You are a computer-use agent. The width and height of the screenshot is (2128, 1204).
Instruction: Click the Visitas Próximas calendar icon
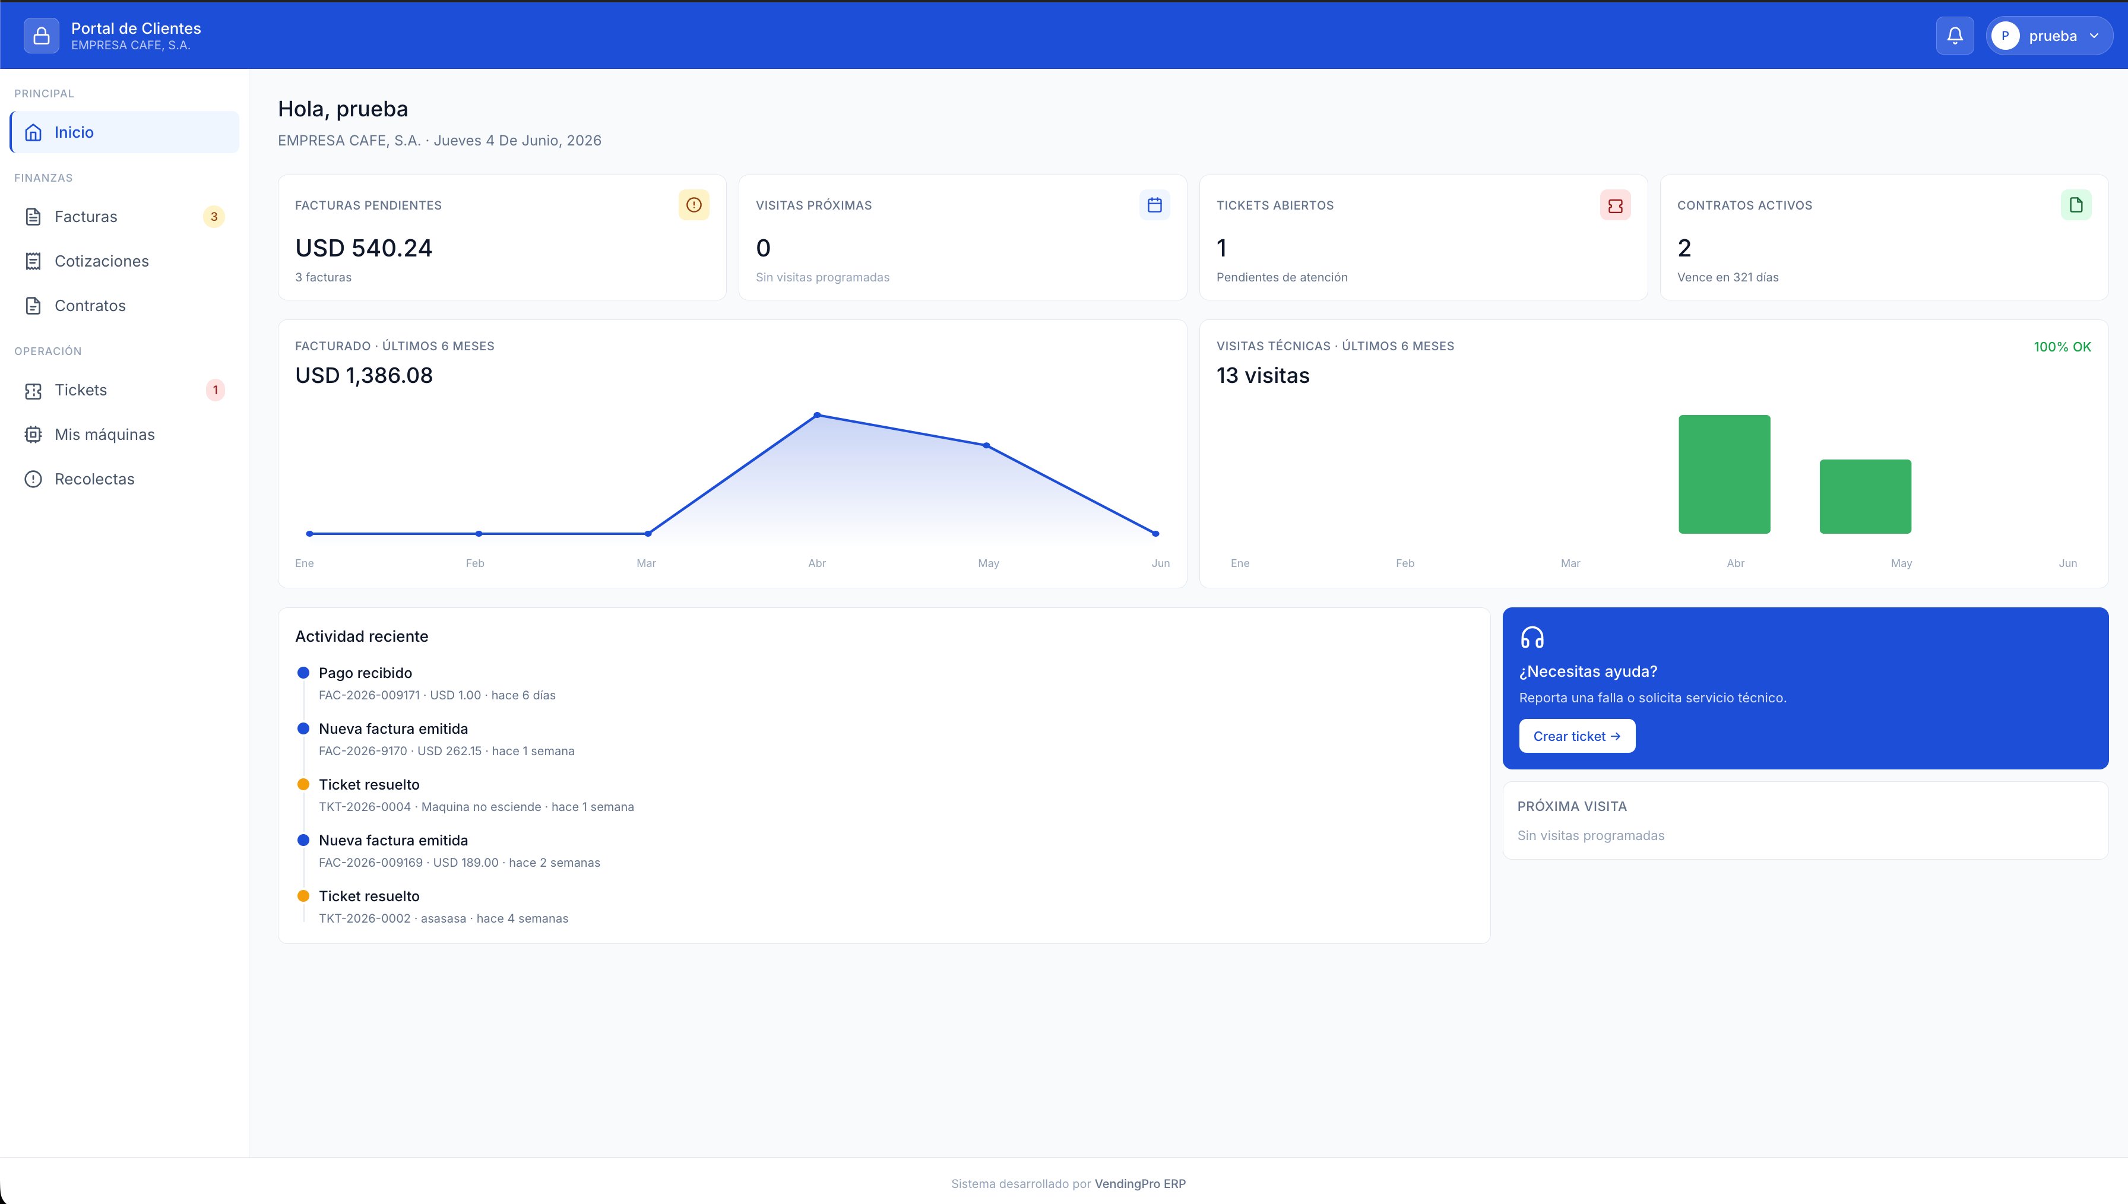1154,205
